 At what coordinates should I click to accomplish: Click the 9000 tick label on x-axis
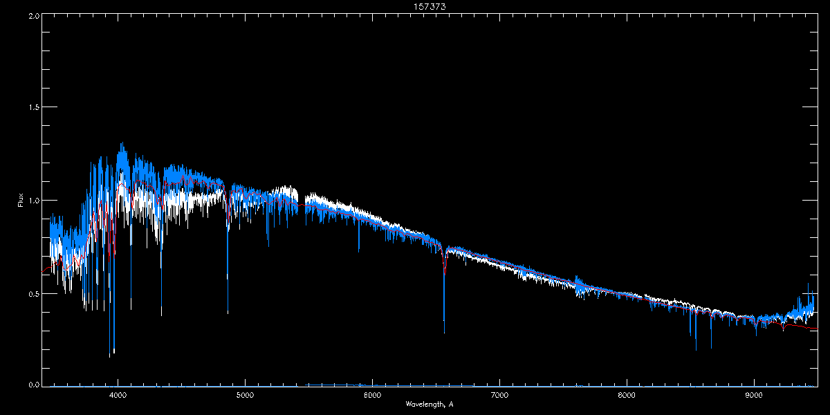(754, 395)
